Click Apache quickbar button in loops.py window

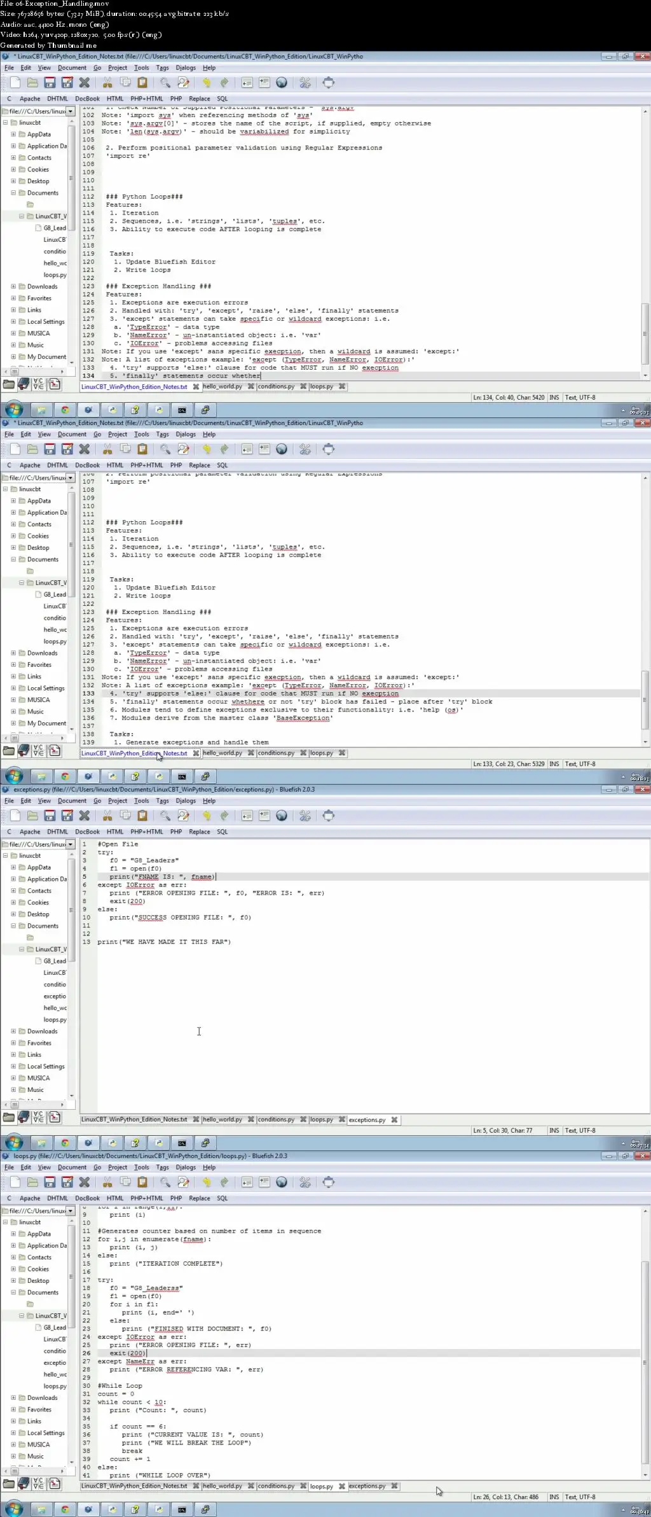(30, 1198)
